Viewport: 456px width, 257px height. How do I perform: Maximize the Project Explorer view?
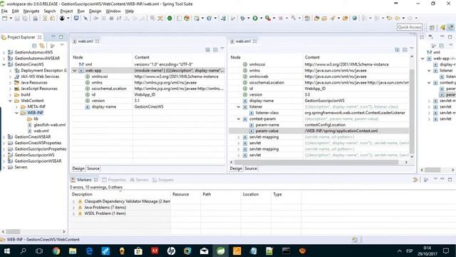[61, 37]
